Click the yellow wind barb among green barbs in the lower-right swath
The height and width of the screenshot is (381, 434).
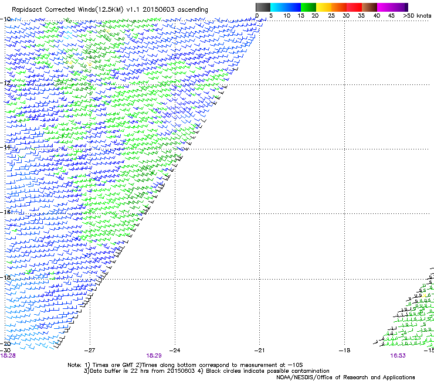(x=424, y=295)
